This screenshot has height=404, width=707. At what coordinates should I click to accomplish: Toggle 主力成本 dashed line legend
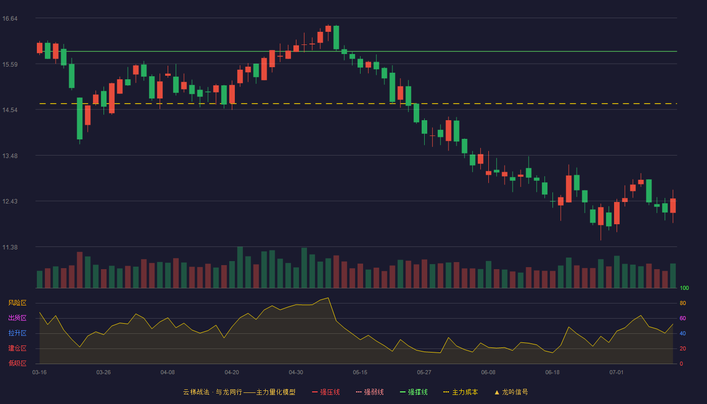pyautogui.click(x=461, y=392)
